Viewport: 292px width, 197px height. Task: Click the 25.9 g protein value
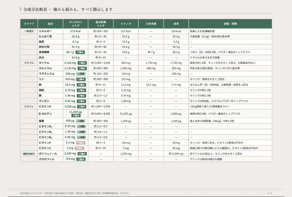76,36
